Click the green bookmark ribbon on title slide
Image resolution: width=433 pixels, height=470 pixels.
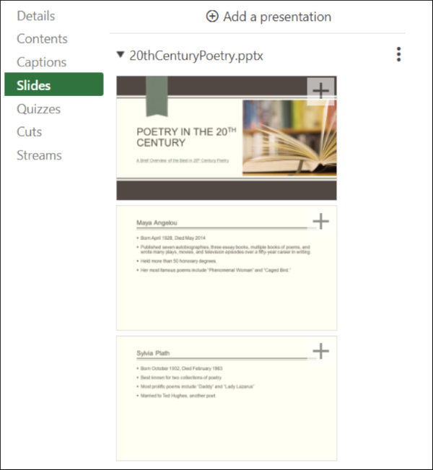tap(157, 95)
